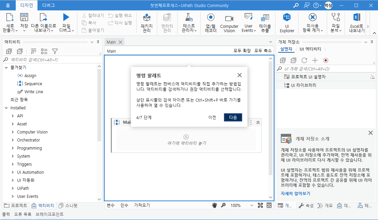Screen dimensions: 378x220
Task: Click the Activities panel vertical scrollbar
Action: (x=99, y=105)
